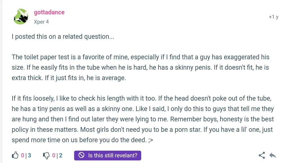Click the line starting 'If it fits loosely'
Screen dimensions: 286x163
click(x=141, y=98)
